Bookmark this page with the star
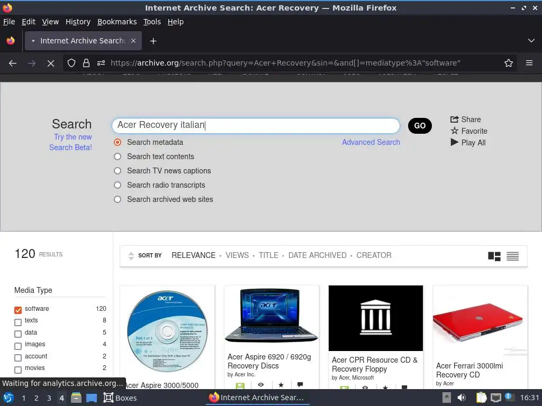 (x=509, y=63)
